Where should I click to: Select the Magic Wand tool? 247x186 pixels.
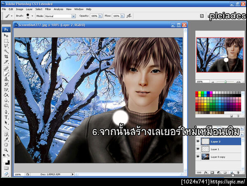point(6,51)
